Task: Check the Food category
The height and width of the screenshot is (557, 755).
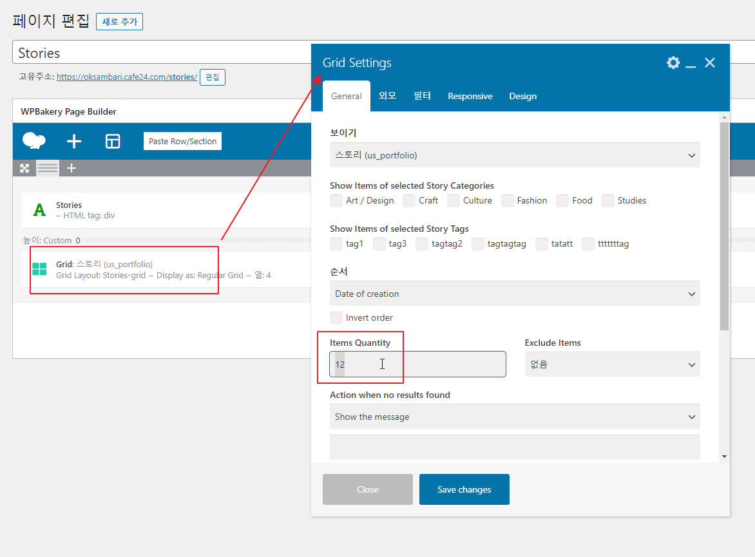Action: pyautogui.click(x=562, y=201)
